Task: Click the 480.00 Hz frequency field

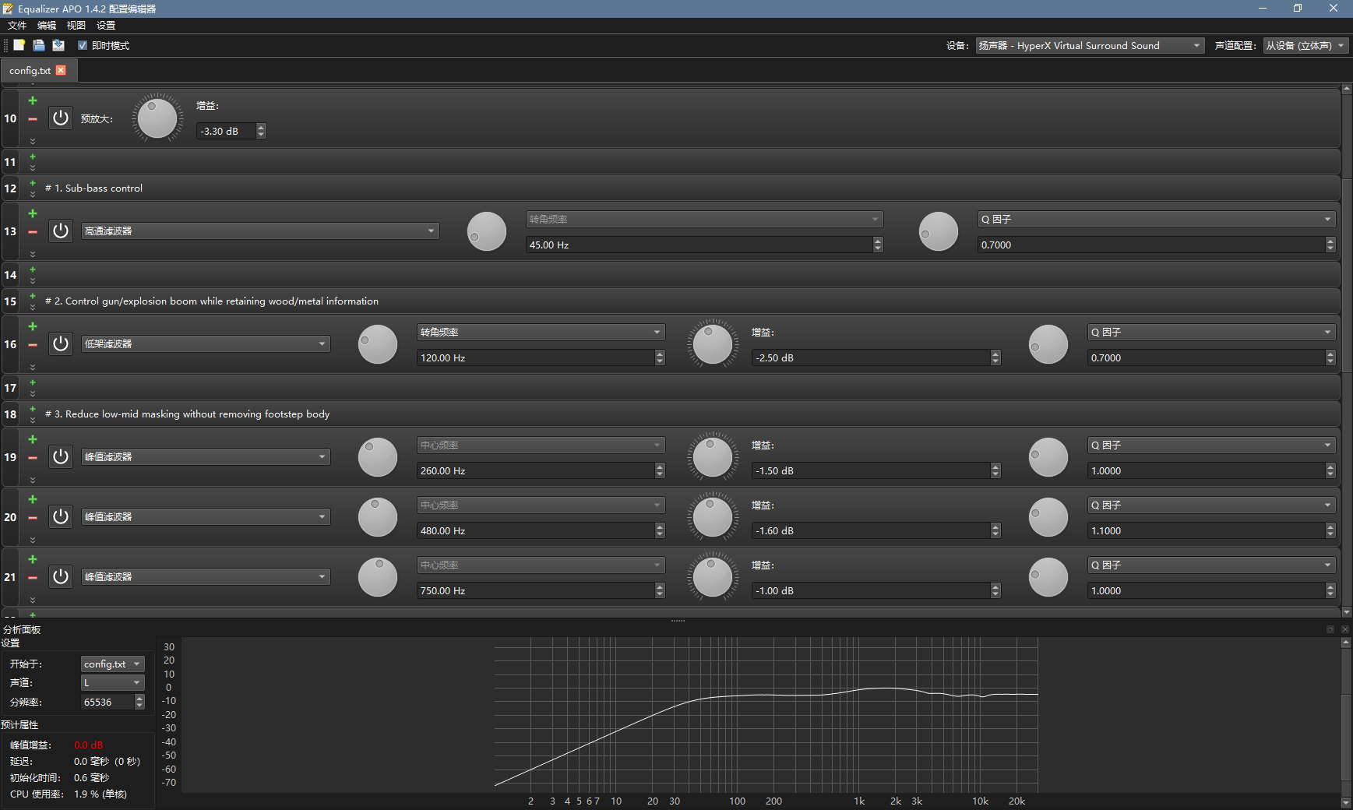Action: 536,531
